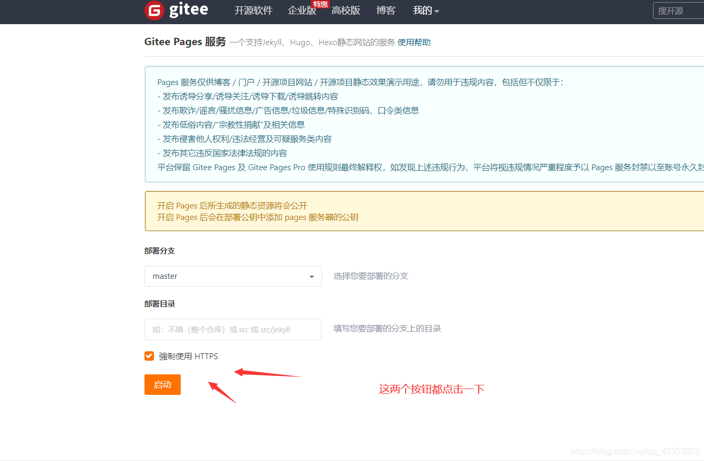This screenshot has width=704, height=461.
Task: Click the 发布侵害他人权利 rule line
Action: click(245, 139)
